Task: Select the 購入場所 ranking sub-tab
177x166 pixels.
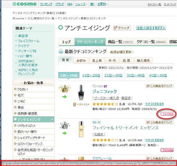Action: coord(143,61)
